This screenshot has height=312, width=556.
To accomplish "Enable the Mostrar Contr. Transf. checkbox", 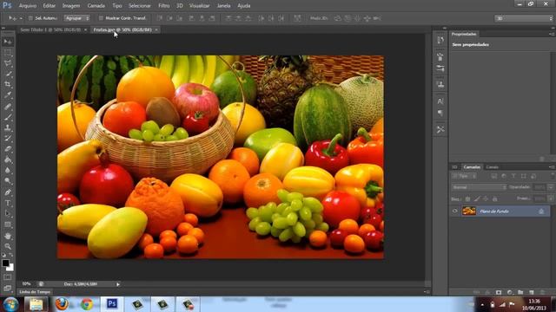I will [101, 18].
